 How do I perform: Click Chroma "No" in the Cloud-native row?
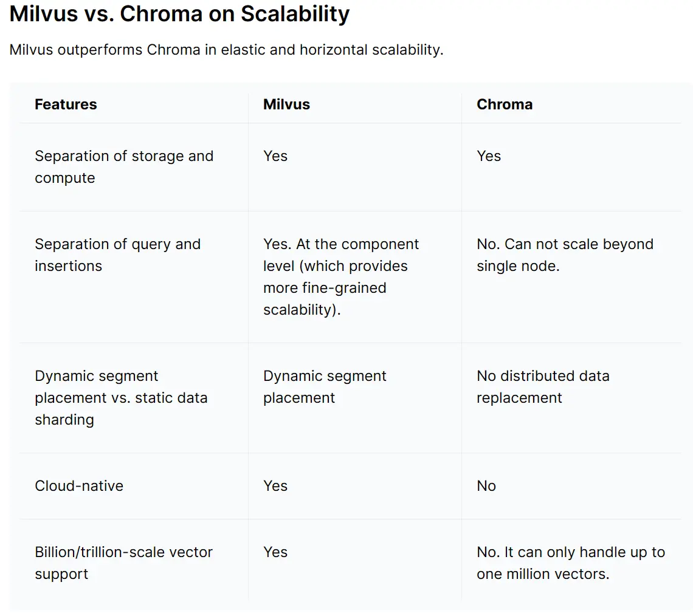point(486,486)
